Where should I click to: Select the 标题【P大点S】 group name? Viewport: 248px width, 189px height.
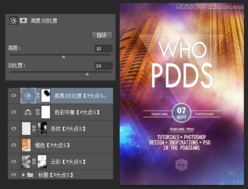coord(55,175)
